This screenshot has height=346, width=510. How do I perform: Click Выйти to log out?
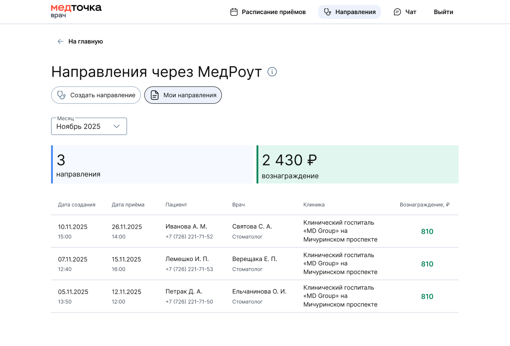[443, 12]
